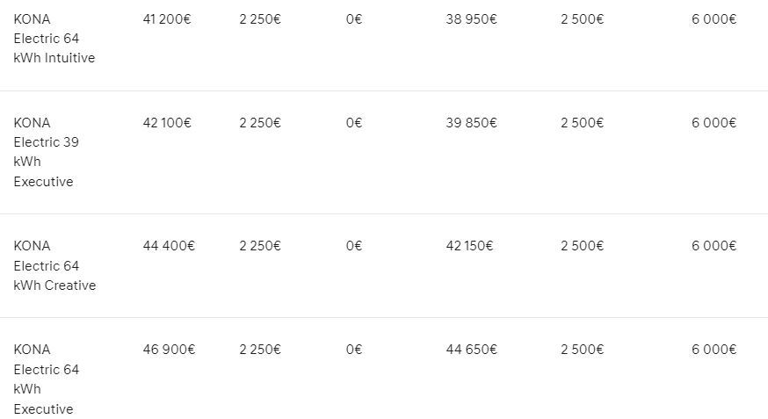Screen dimensions: 768x419
Task: Select 2 500€ in the 42 100€ row
Action: 582,123
